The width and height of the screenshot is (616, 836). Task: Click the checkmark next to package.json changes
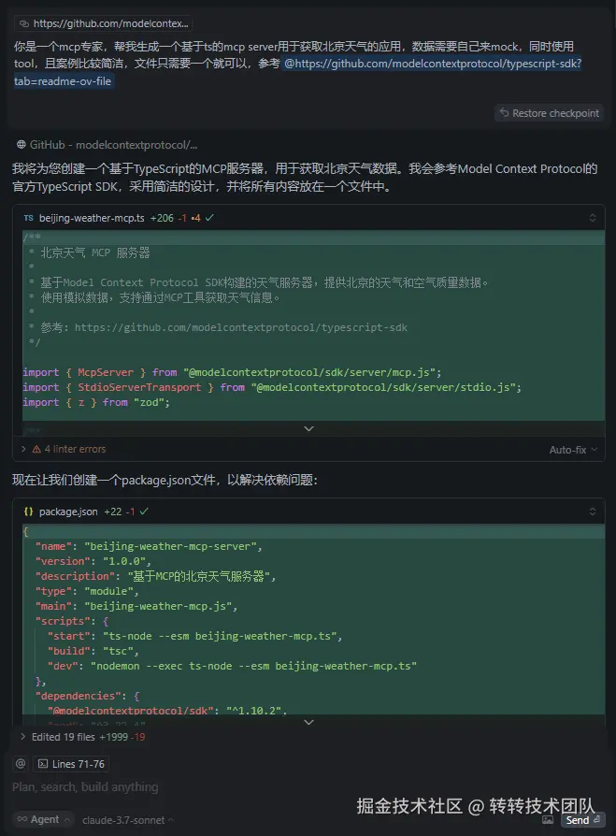click(144, 512)
